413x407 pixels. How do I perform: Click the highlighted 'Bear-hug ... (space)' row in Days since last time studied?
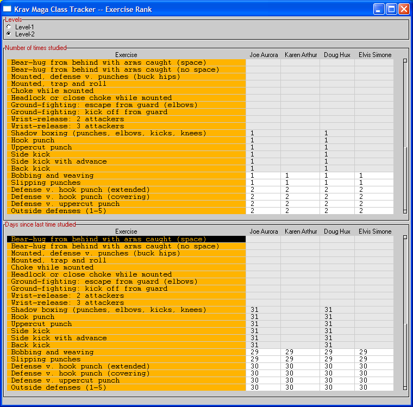tap(126, 239)
